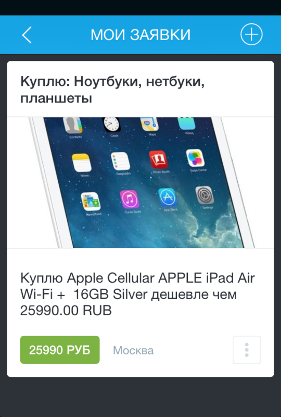Select the Москва location label
Viewport: 281px width, 417px height.
133,350
